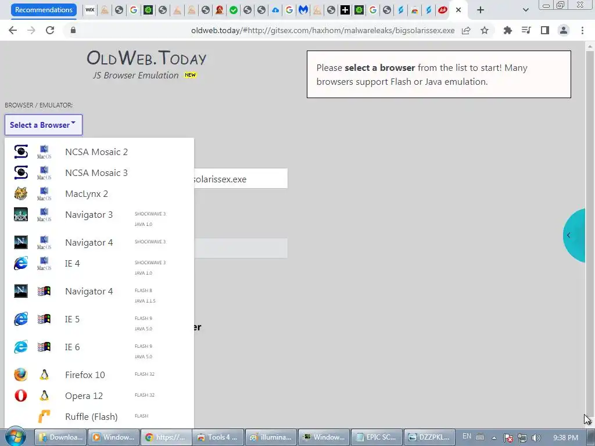Open the Chrome profile avatar

[x=564, y=30]
